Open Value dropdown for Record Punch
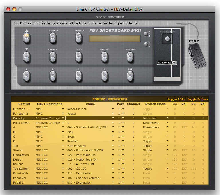The width and height of the screenshot is (220, 195). pyautogui.click(x=113, y=109)
